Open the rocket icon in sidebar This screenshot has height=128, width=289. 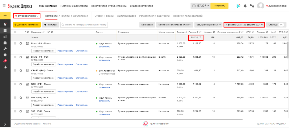pos(5,61)
